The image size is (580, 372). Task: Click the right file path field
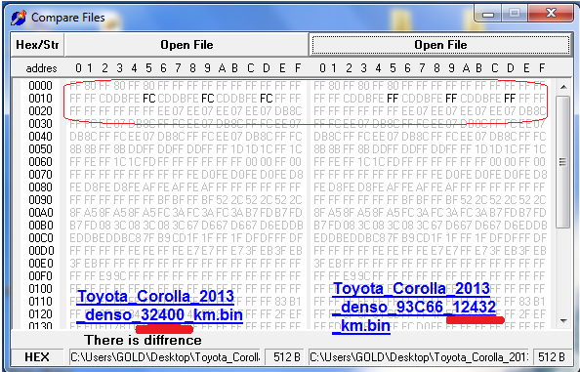click(419, 357)
